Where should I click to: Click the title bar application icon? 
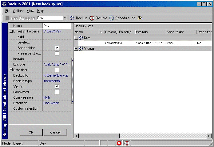click(x=4, y=4)
